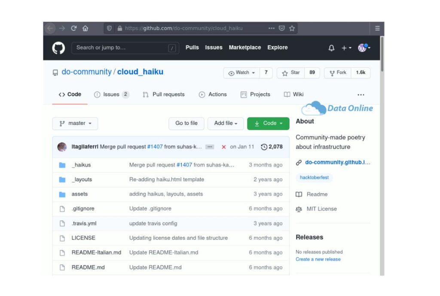Viewport: 440px width, 296px height.
Task: Click the 89 stargazers count
Action: pyautogui.click(x=312, y=73)
